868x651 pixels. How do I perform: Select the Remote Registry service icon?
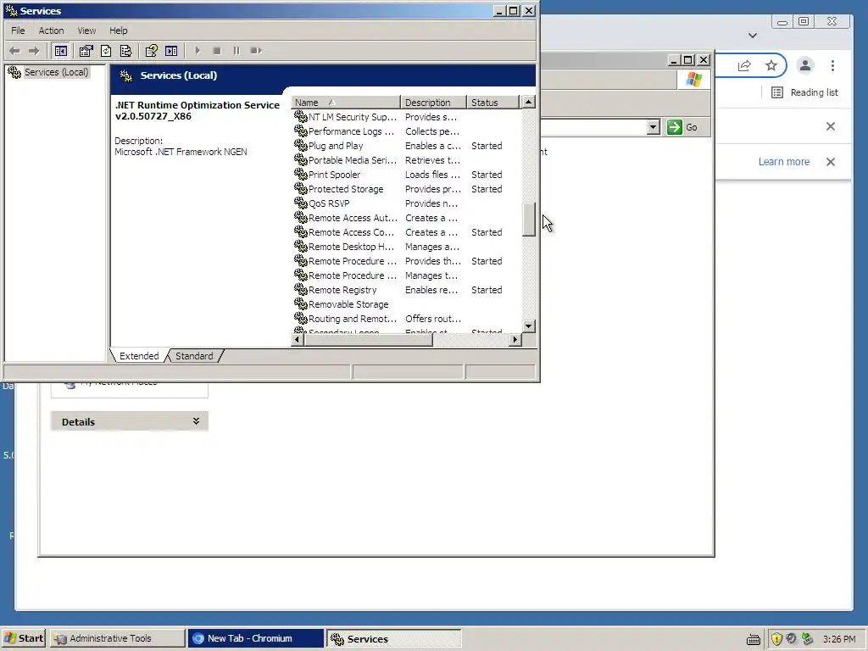tap(301, 289)
